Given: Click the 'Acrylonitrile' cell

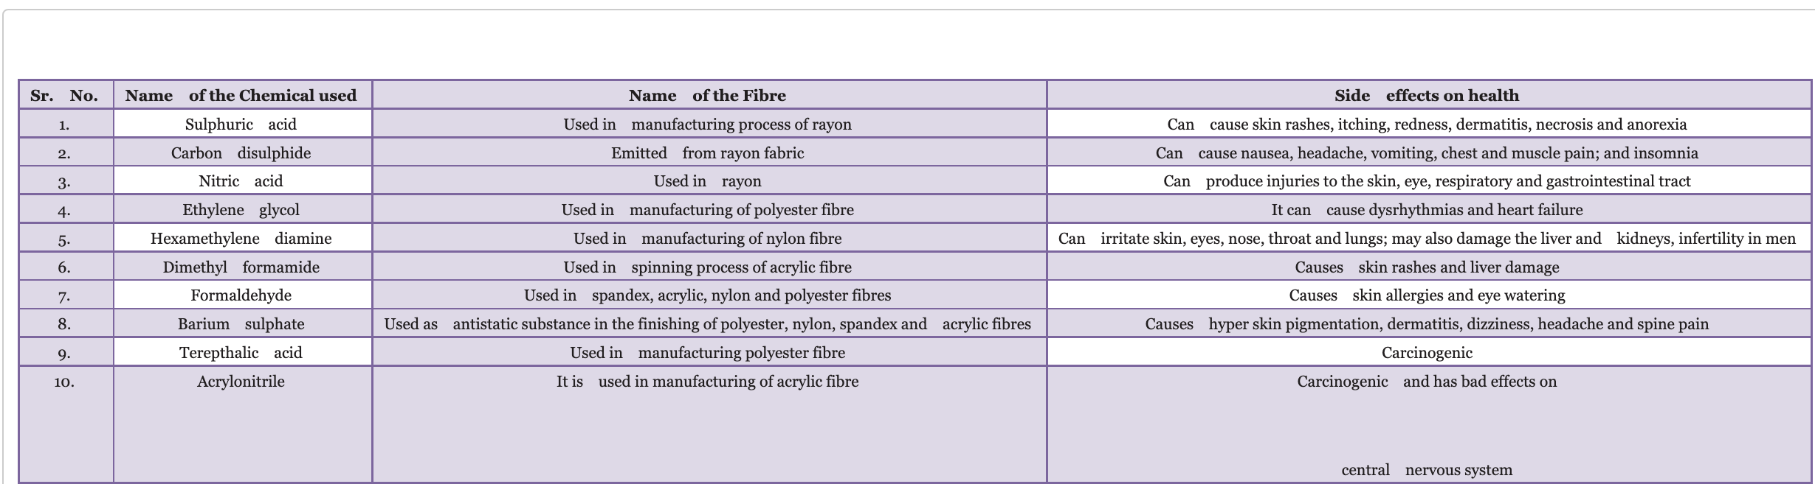Looking at the screenshot, I should coord(242,424).
